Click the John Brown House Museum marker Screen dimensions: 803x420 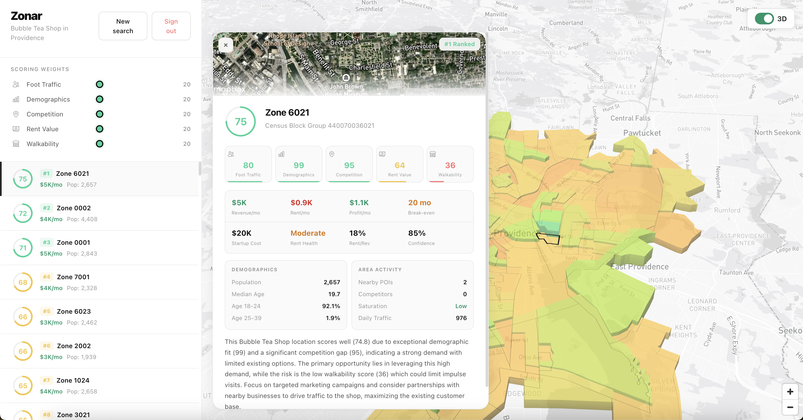coord(346,77)
